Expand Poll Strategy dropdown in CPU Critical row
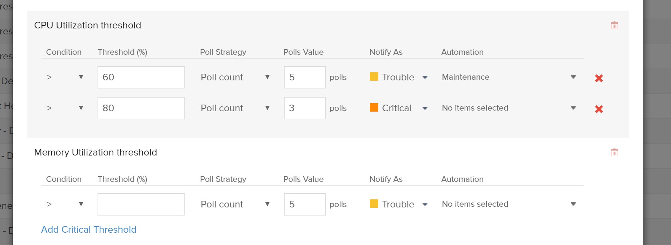This screenshot has width=671, height=245. coord(235,108)
